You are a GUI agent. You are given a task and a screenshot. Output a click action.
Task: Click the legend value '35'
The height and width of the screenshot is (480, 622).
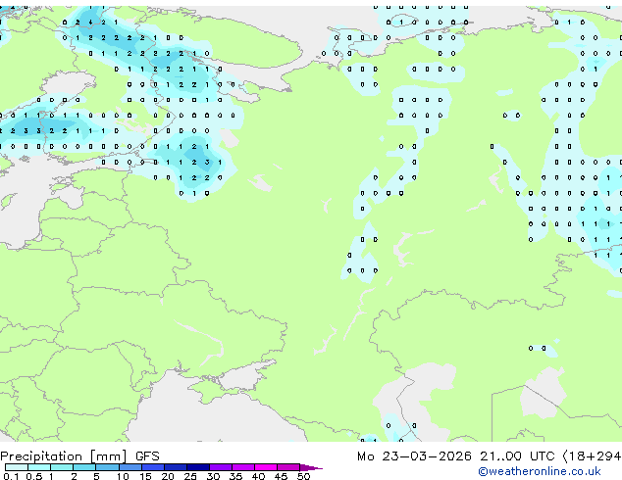pos(236,476)
